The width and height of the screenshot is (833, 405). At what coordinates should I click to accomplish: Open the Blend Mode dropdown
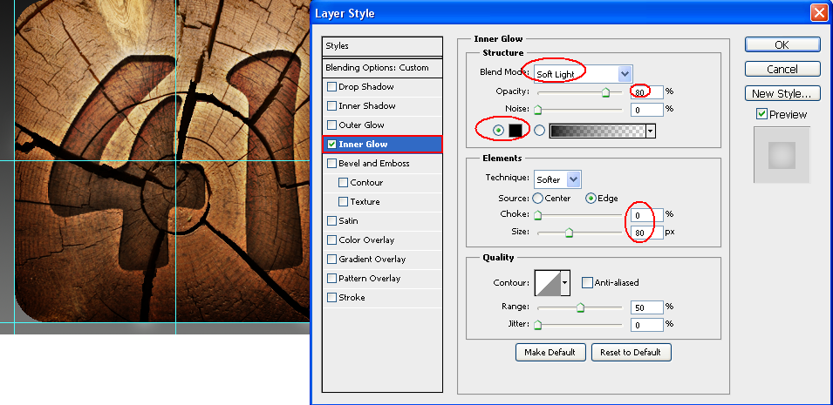pos(625,74)
